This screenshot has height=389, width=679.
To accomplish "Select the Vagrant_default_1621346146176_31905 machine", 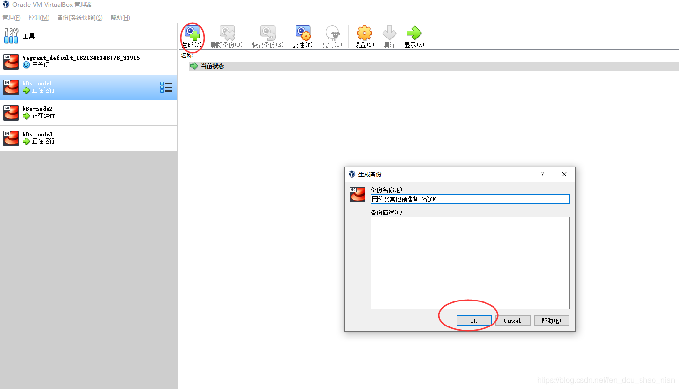I will pyautogui.click(x=89, y=62).
